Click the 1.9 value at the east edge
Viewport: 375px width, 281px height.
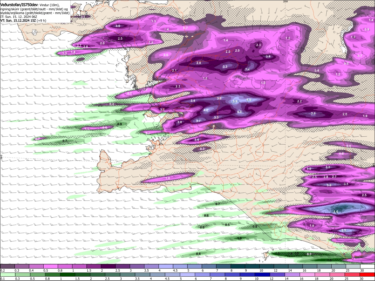point(365,116)
